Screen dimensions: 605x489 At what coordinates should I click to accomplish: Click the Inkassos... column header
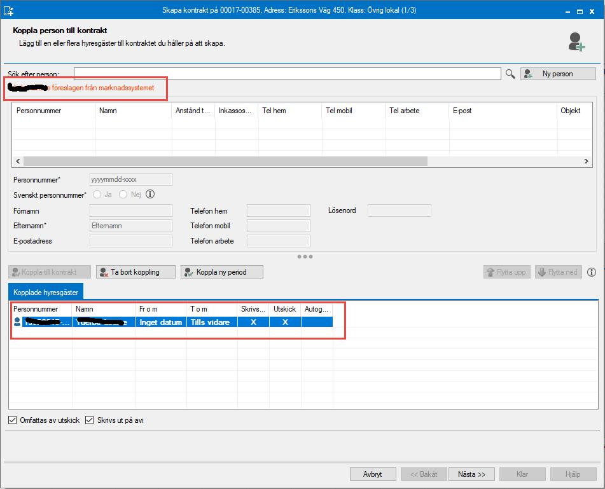pos(237,111)
